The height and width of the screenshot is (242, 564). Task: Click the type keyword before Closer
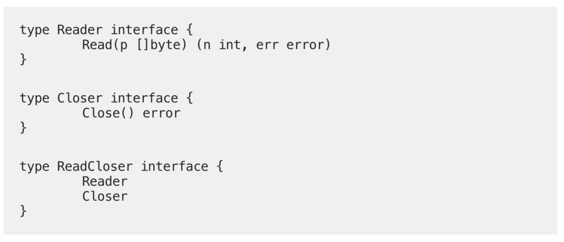[34, 98]
